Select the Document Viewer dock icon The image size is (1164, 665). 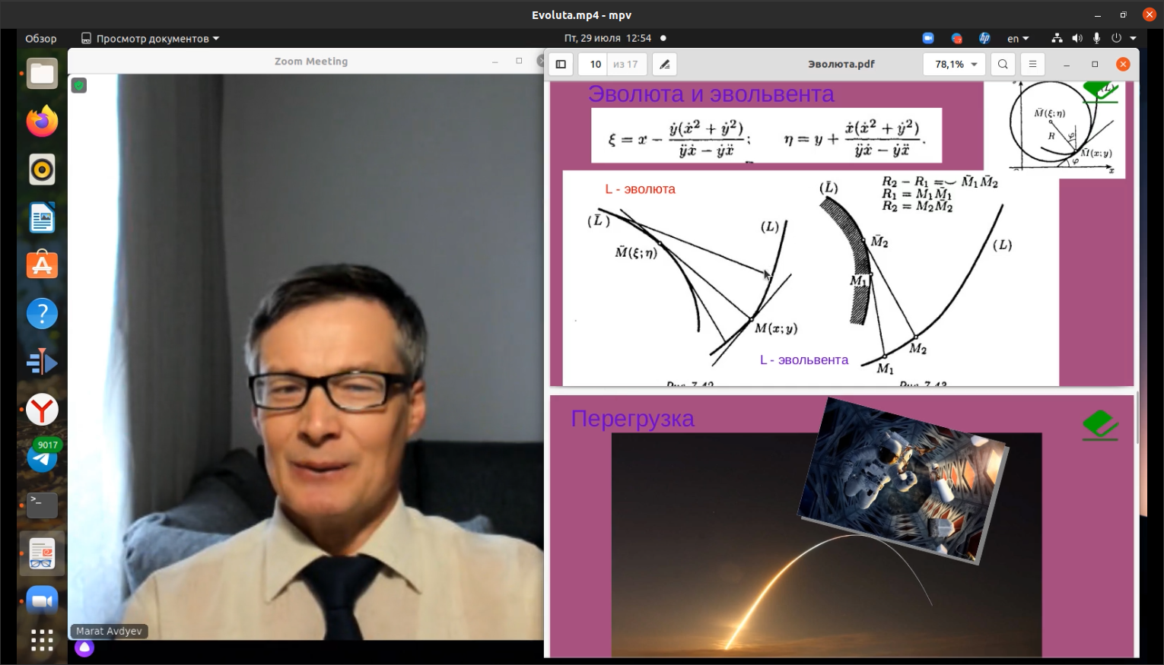click(x=42, y=553)
